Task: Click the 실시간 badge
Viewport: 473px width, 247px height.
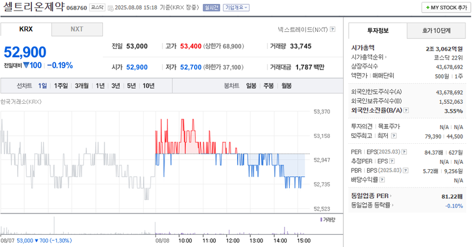Action: point(212,8)
